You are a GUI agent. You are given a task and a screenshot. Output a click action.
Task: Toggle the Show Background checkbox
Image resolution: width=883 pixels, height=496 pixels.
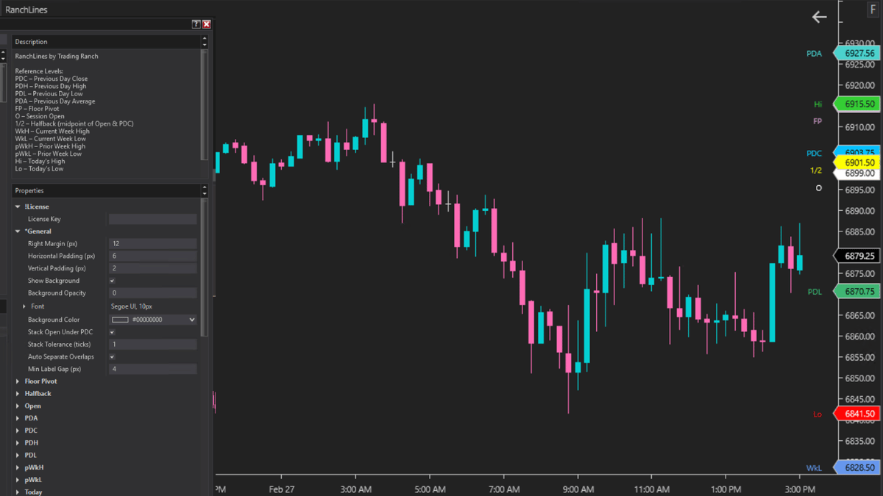tap(112, 281)
